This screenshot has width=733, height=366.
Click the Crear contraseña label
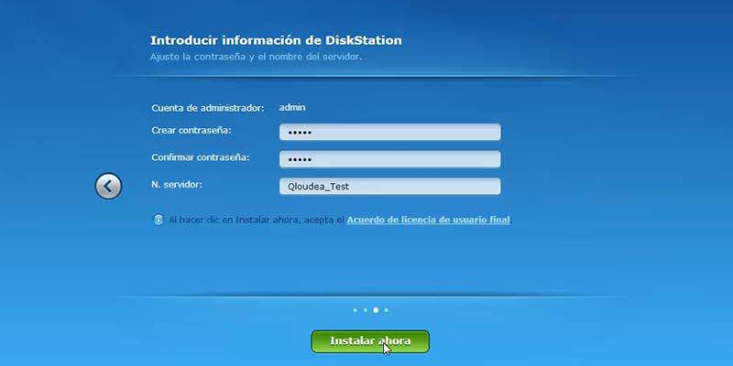pos(191,131)
